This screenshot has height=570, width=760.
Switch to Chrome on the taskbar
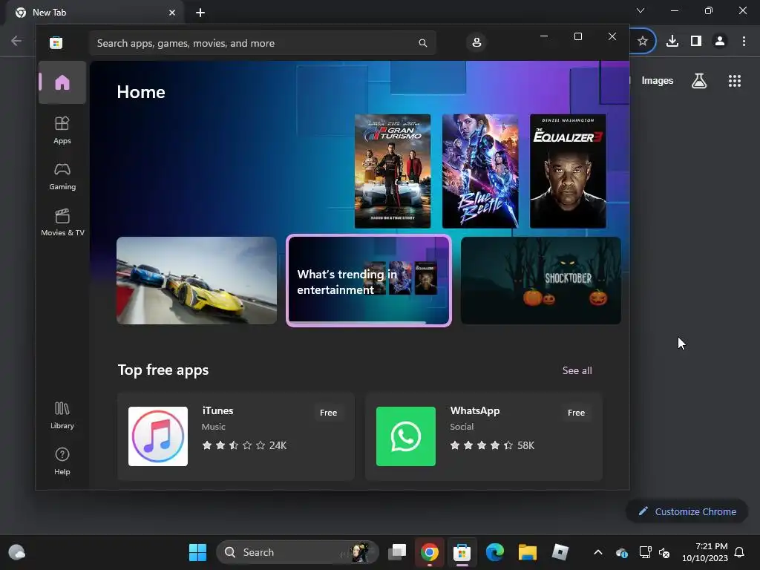click(x=430, y=552)
